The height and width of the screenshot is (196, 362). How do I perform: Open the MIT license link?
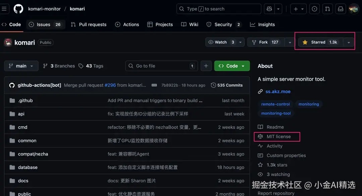pos(274,136)
